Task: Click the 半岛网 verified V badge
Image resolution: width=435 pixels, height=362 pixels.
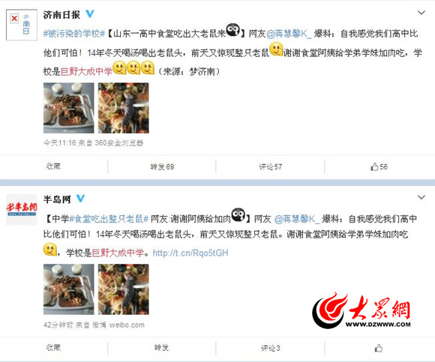Action: 80,199
